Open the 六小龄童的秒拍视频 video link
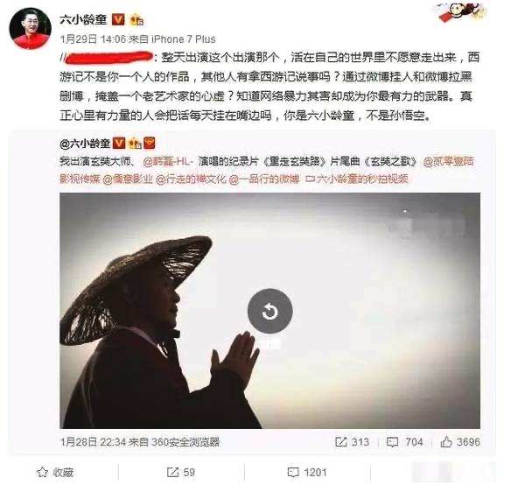 pos(357,179)
